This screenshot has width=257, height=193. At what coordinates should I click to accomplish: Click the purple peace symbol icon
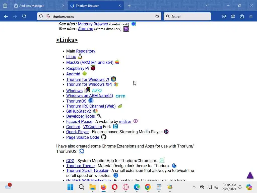pyautogui.click(x=136, y=121)
